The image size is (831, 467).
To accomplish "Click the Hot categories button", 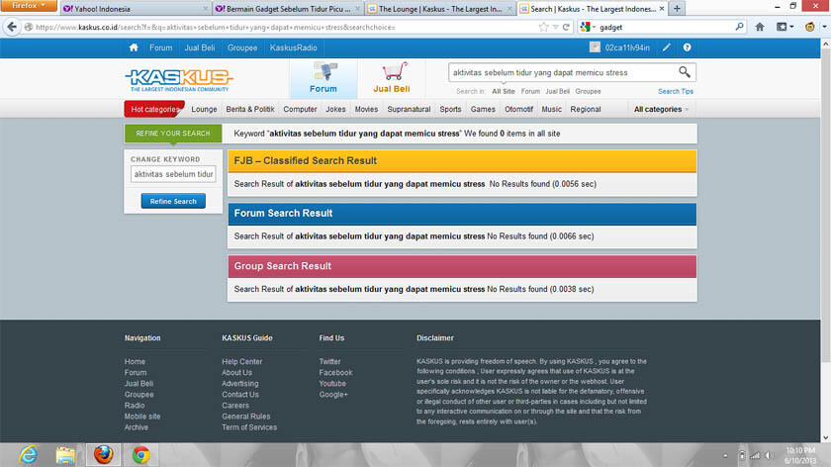I will (x=154, y=109).
